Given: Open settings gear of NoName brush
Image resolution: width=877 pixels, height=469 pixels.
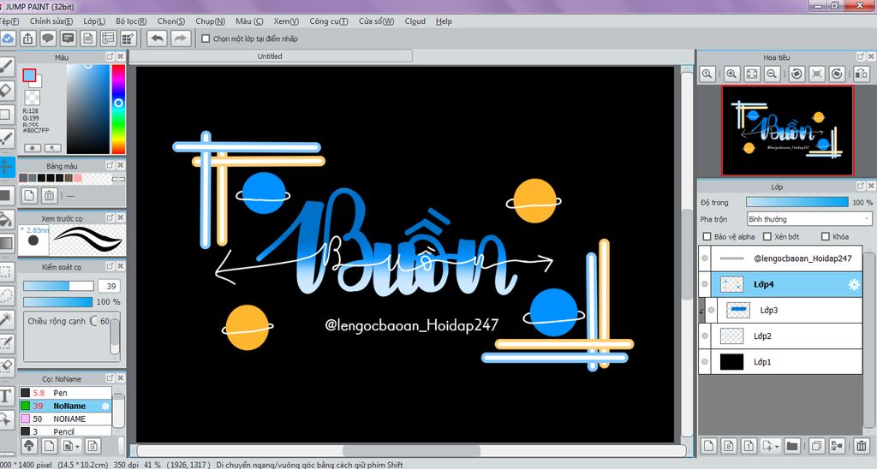Looking at the screenshot, I should point(105,406).
